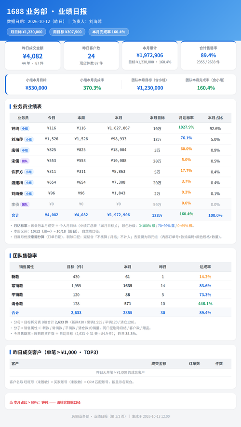Image resolution: width=241 pixels, height=427 pixels.
Task: Click the 小组 tag next to 刘雨豪
Action: 29,193
